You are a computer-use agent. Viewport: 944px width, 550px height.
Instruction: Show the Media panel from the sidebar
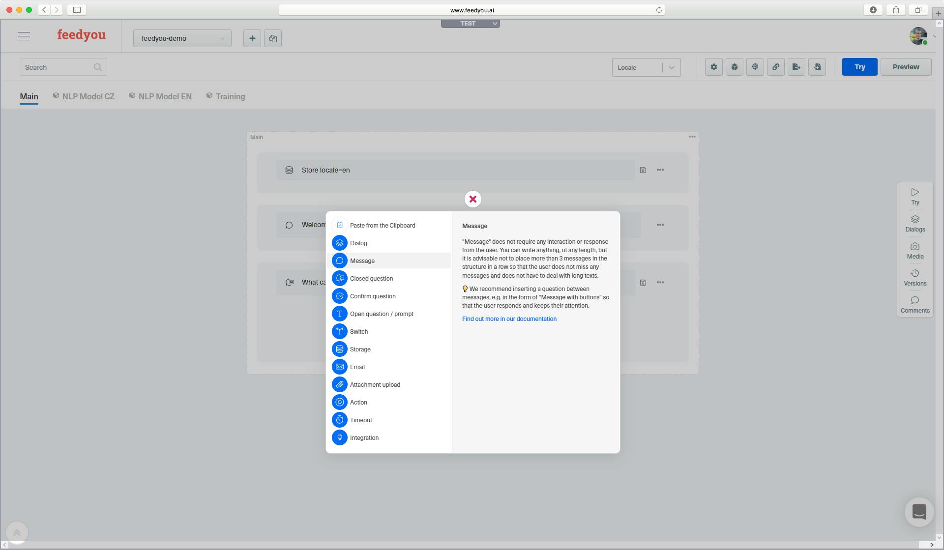[x=915, y=250]
